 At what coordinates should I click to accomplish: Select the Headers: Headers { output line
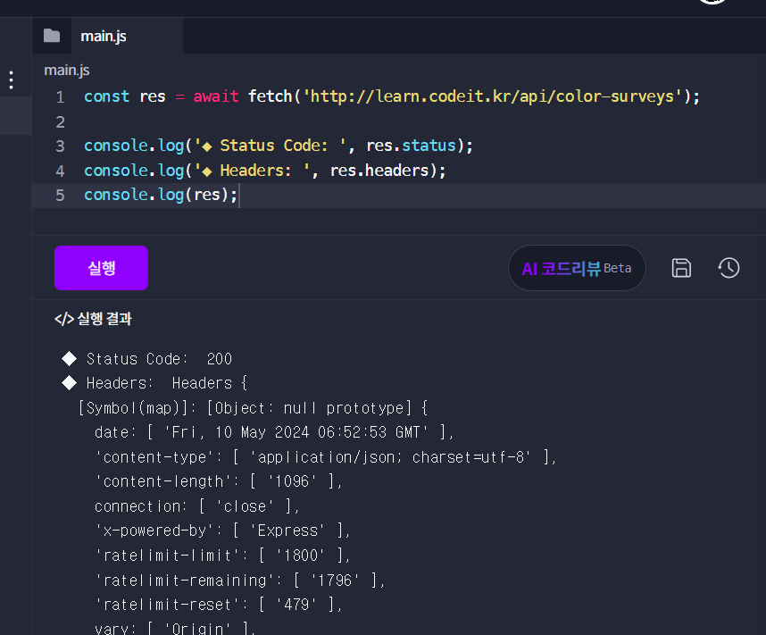154,383
